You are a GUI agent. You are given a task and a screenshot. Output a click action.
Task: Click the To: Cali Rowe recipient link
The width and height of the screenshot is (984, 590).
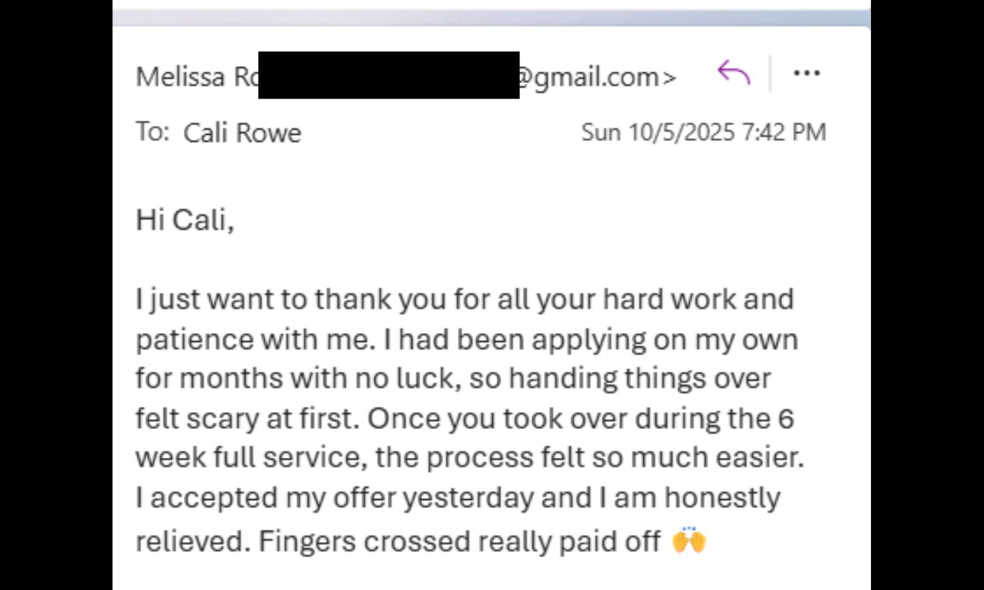pyautogui.click(x=242, y=132)
